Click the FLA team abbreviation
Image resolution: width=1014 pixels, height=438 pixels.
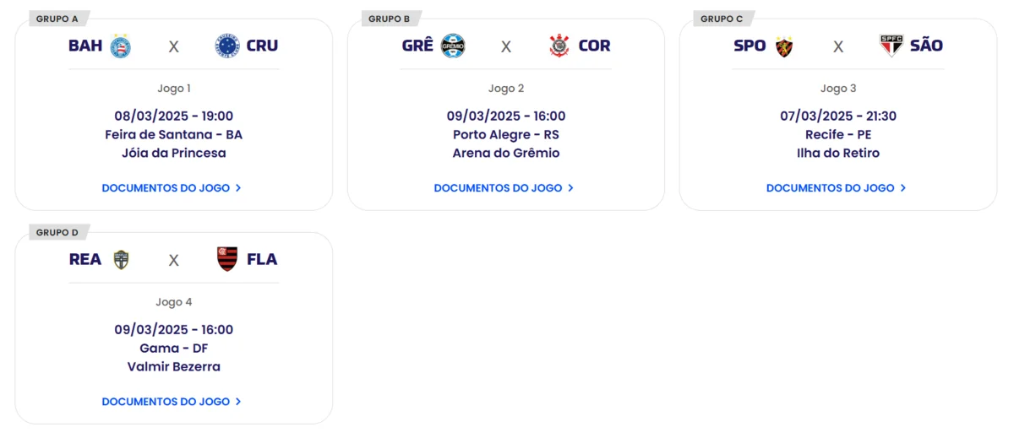pos(262,259)
